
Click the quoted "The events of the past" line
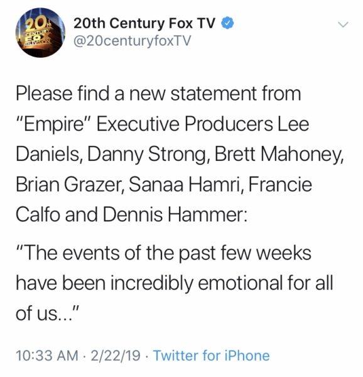pos(164,253)
